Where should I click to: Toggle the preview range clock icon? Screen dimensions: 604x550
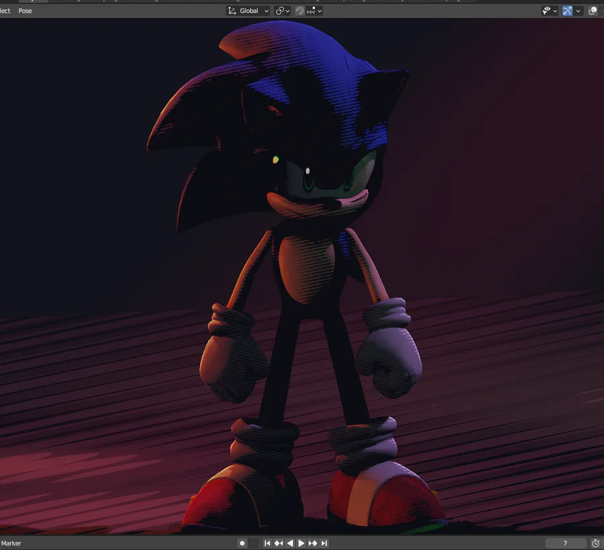tap(595, 543)
